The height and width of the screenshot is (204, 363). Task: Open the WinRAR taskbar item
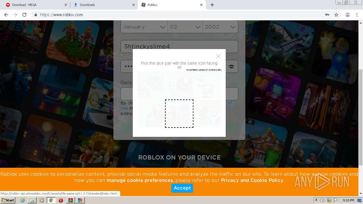pyautogui.click(x=71, y=200)
